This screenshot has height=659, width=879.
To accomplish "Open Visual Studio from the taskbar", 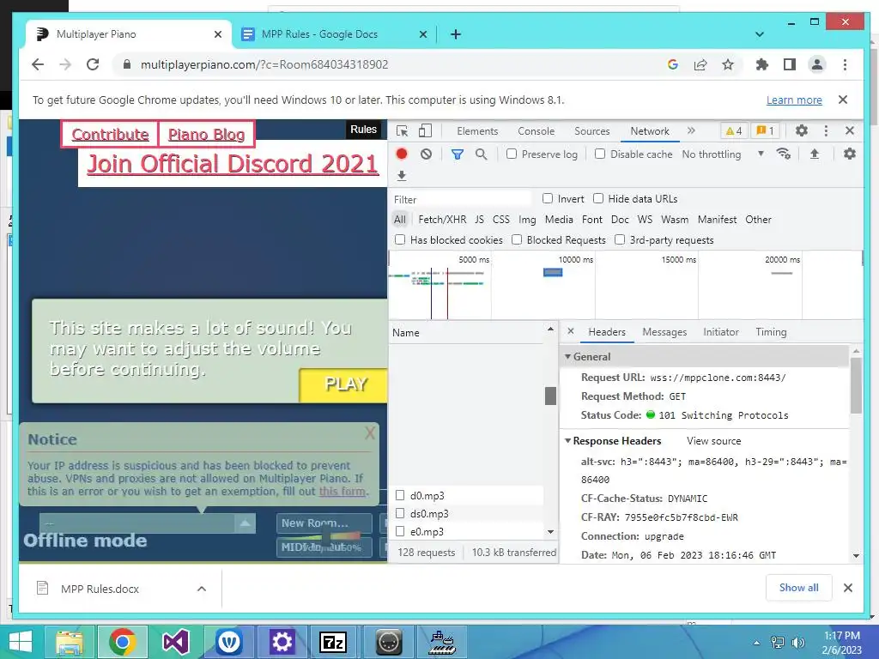I will pos(175,642).
